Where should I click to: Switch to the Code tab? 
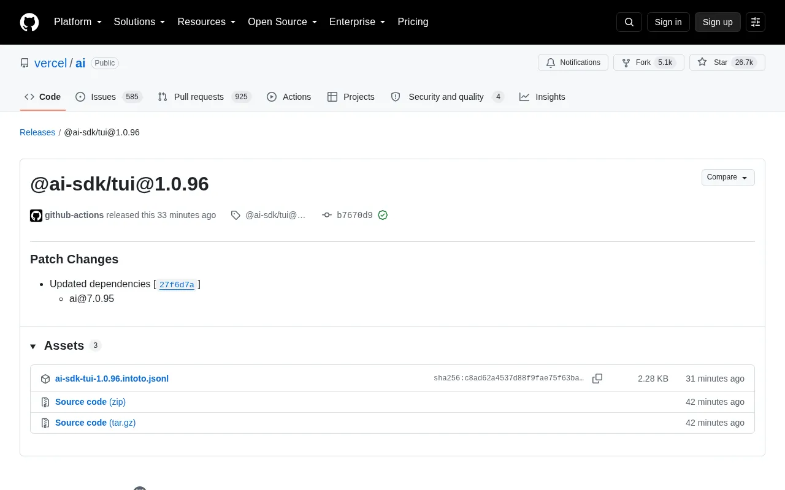[43, 97]
